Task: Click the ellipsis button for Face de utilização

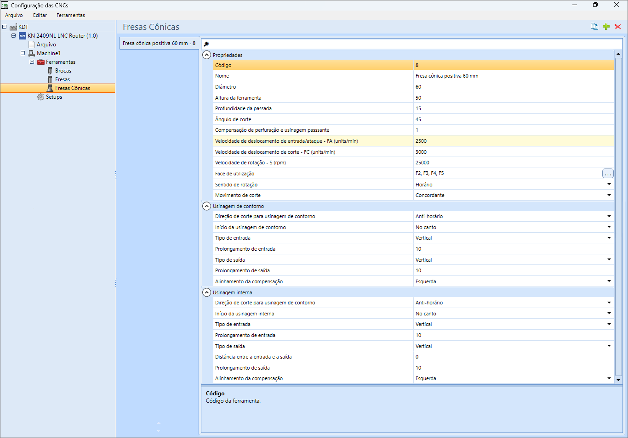Action: pos(608,174)
